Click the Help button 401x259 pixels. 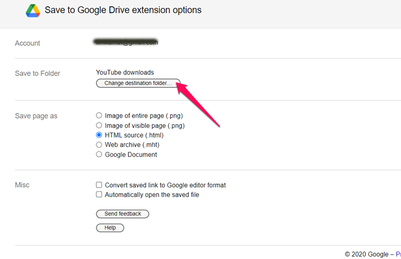point(110,228)
